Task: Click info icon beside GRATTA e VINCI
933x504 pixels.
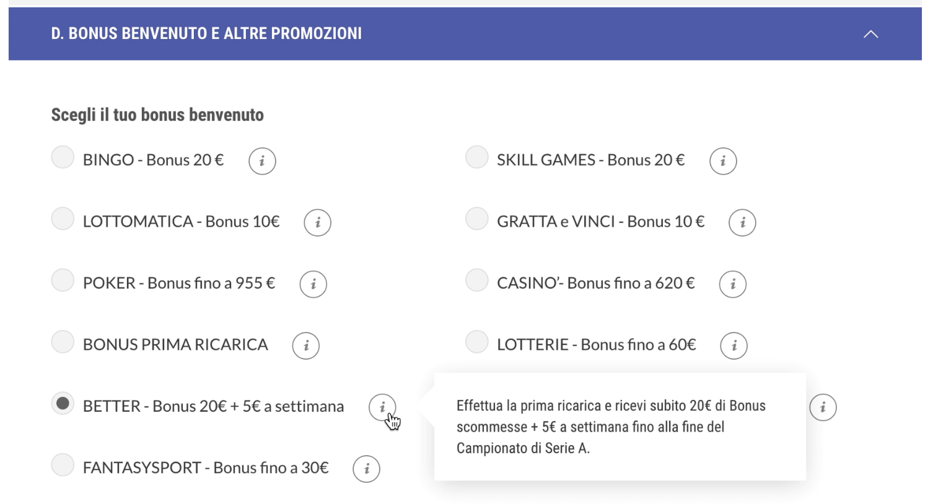Action: point(742,222)
